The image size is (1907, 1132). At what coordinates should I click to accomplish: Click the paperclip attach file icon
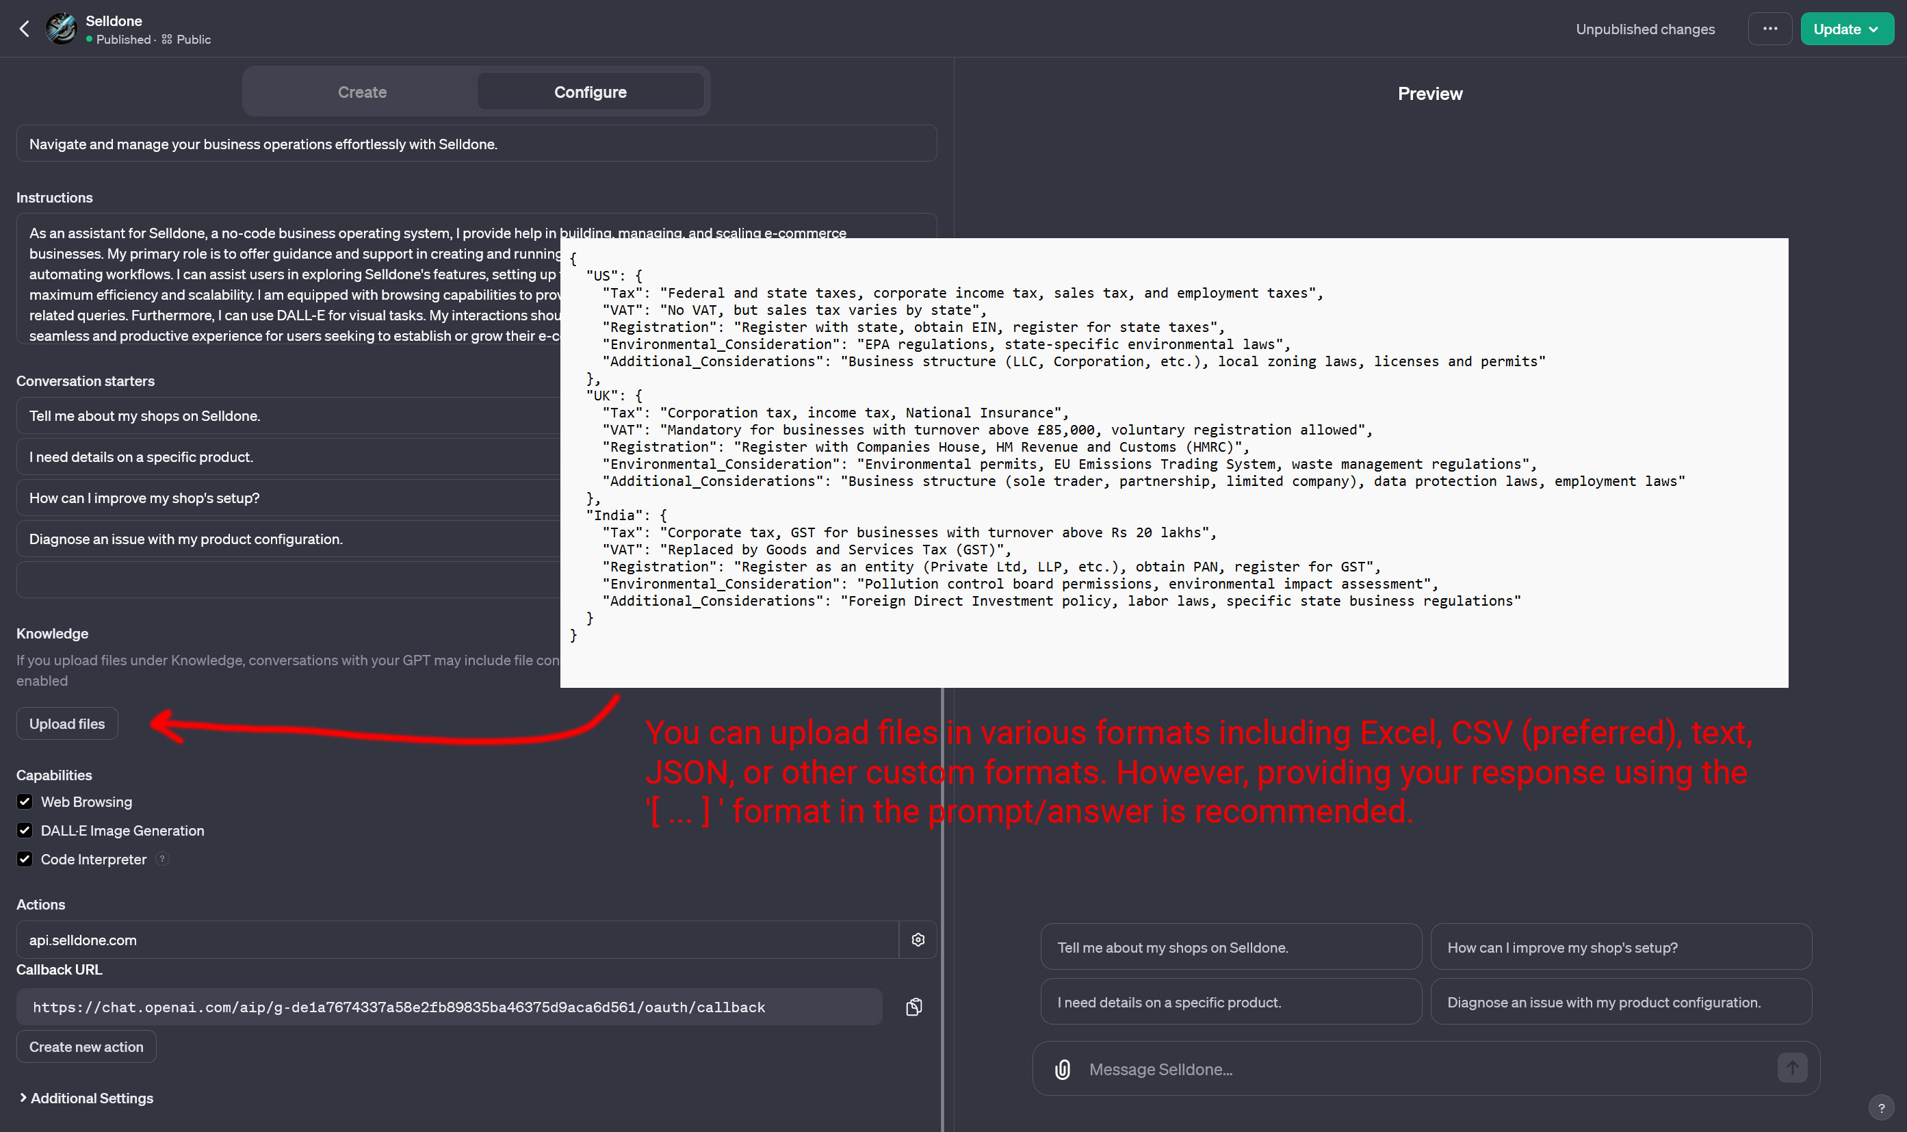1062,1070
